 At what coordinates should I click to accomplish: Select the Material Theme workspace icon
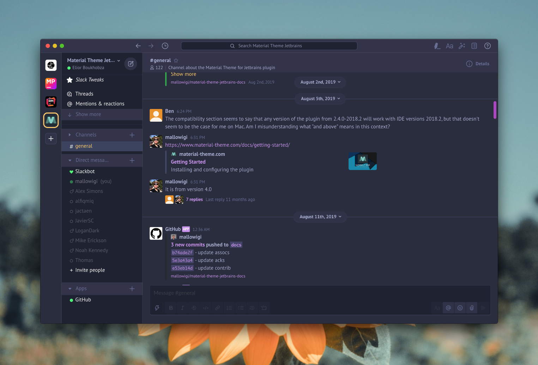click(x=51, y=120)
